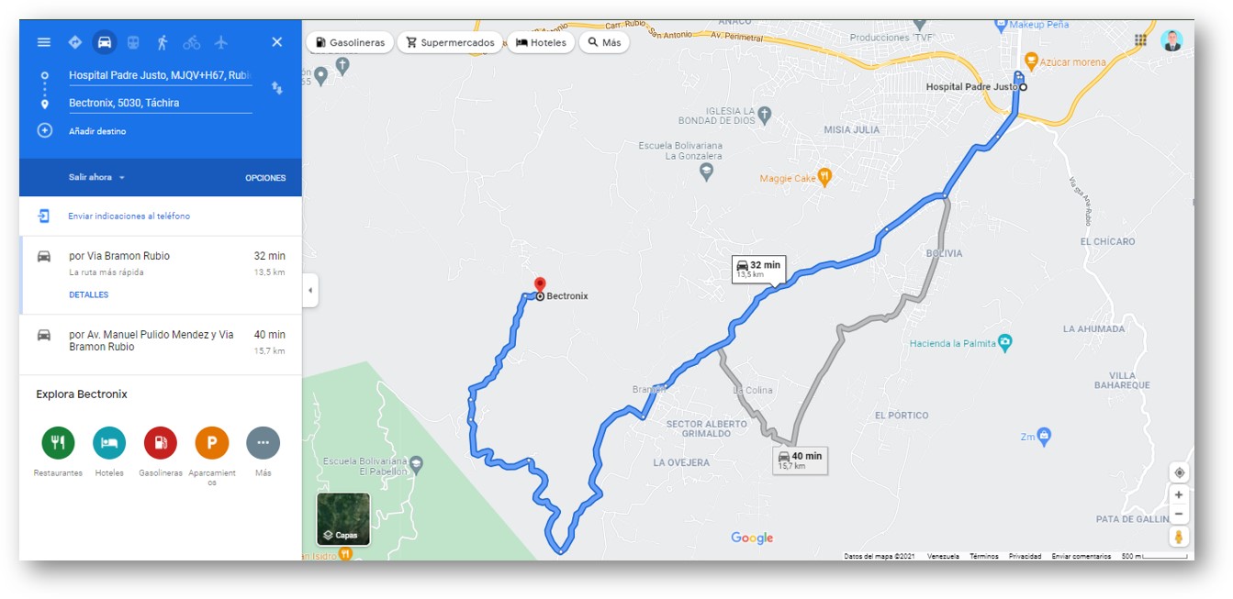Select the driving mode icon
1233x599 pixels.
point(105,42)
